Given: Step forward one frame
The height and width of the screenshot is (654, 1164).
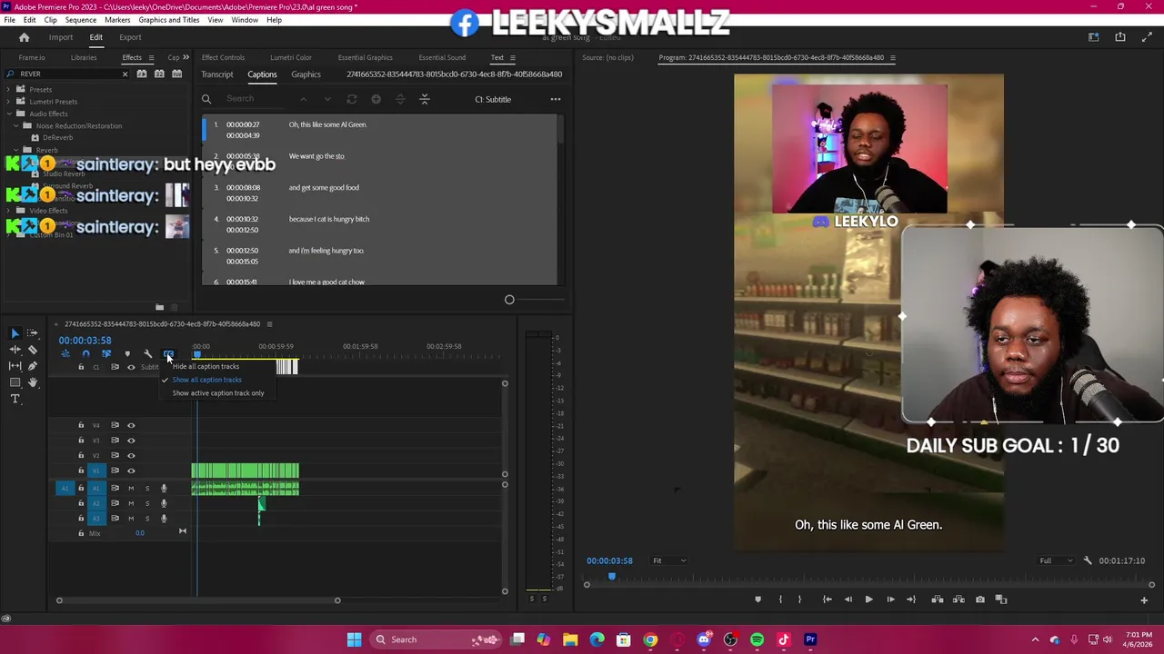Looking at the screenshot, I should tap(890, 599).
